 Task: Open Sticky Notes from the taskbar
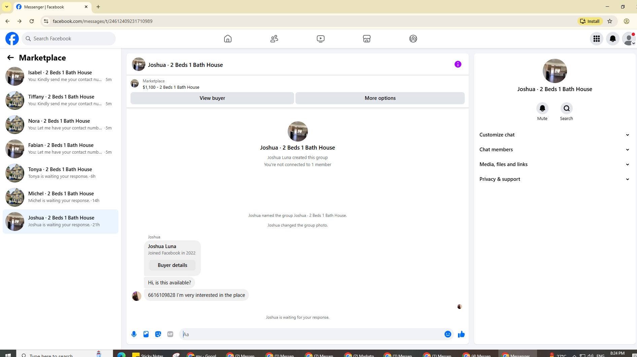click(x=148, y=354)
